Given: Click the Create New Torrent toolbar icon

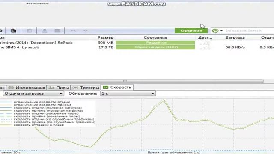Looking at the screenshot, I should [14, 30].
